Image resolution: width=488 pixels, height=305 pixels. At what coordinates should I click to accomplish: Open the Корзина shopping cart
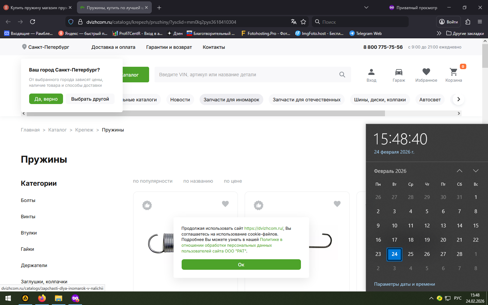pos(453,75)
